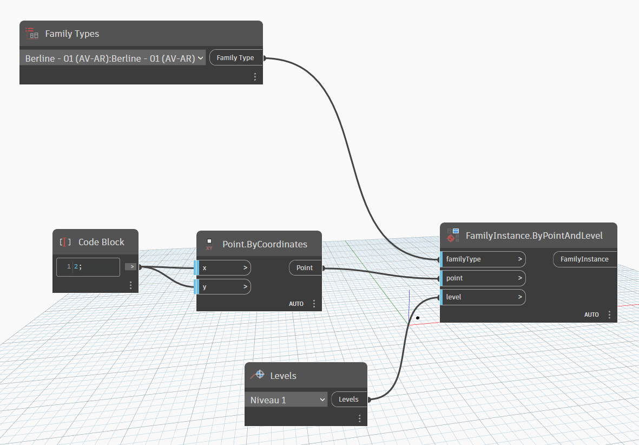Click the Point.ByCoordinates XY icon
Screen dimensions: 639x445
[x=209, y=244]
